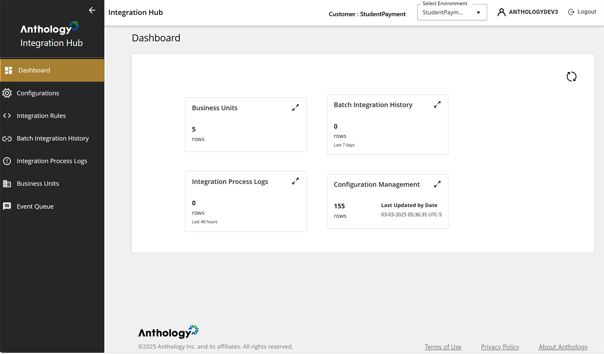Open Configurations in the sidebar menu
The image size is (604, 354).
pyautogui.click(x=52, y=93)
